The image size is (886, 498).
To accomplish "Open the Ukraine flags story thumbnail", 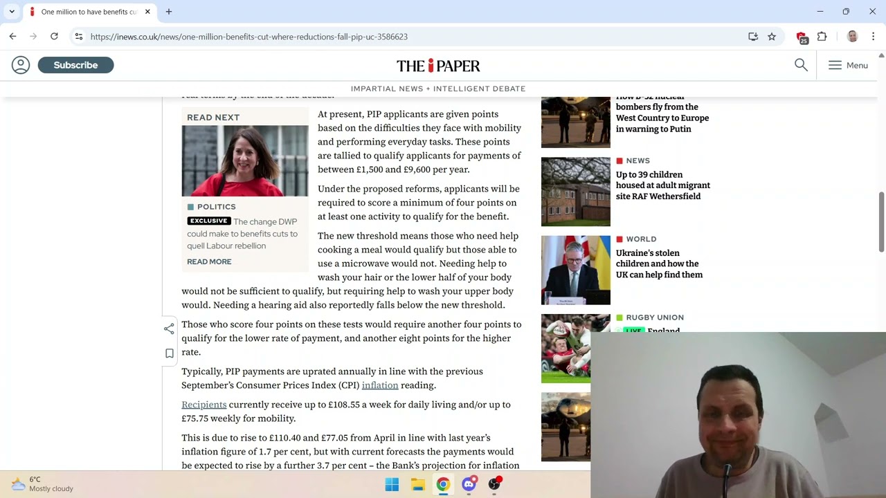I will click(x=576, y=270).
